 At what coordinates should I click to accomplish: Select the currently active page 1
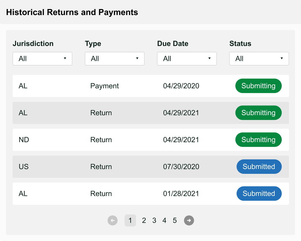[130, 221]
